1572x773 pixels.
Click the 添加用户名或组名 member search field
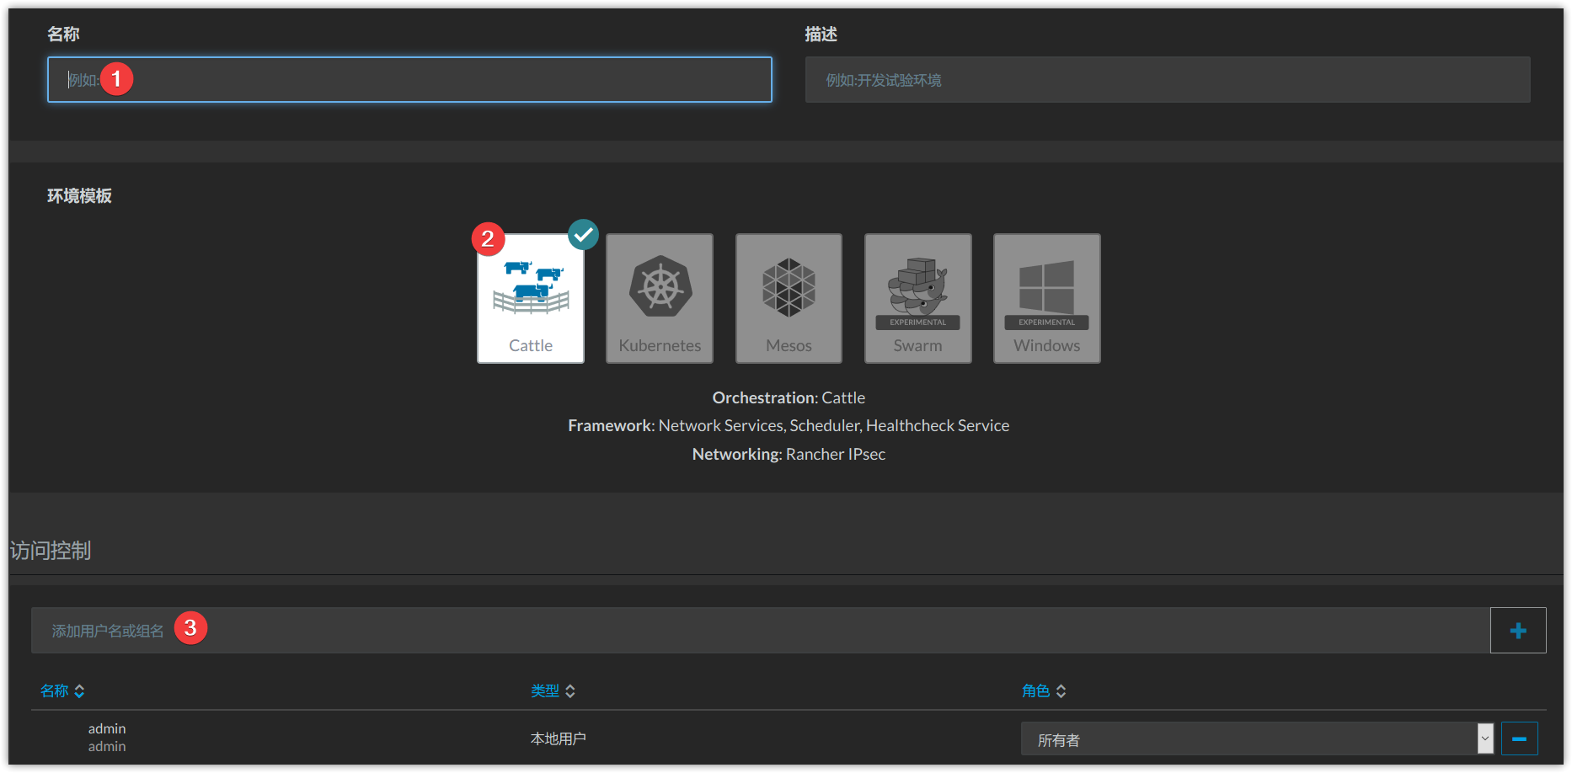[761, 631]
